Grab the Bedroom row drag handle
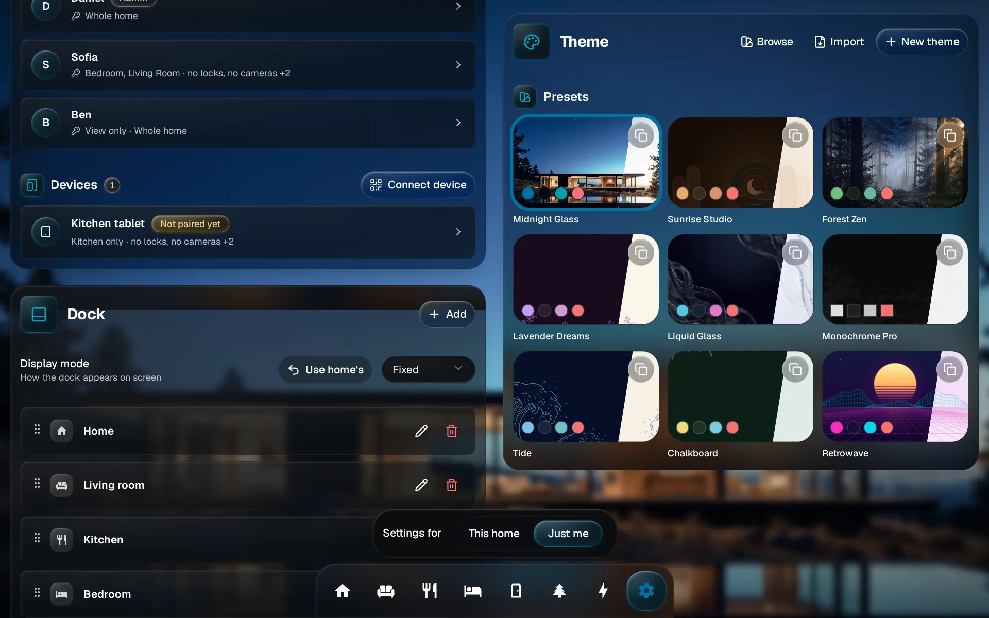Viewport: 989px width, 618px height. (37, 593)
